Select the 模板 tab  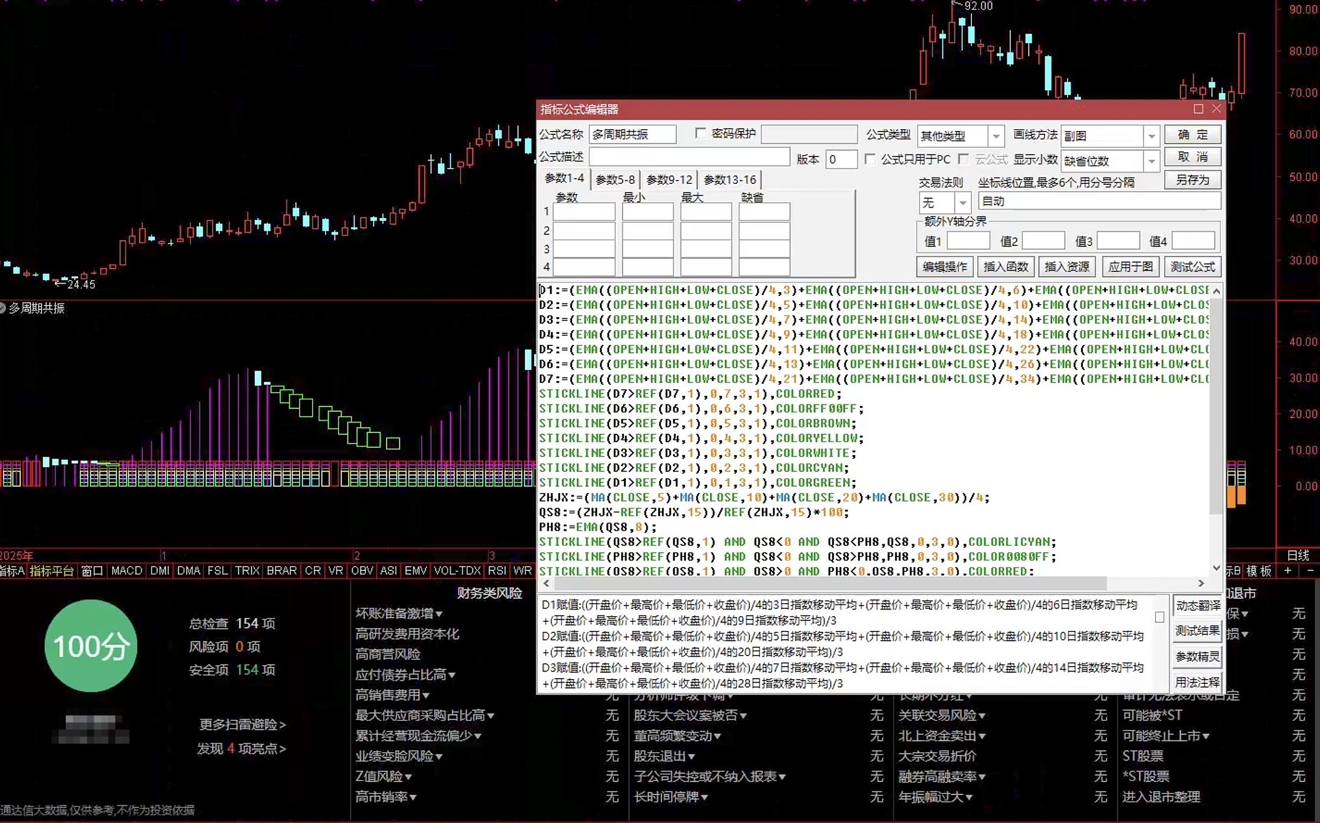click(1259, 571)
